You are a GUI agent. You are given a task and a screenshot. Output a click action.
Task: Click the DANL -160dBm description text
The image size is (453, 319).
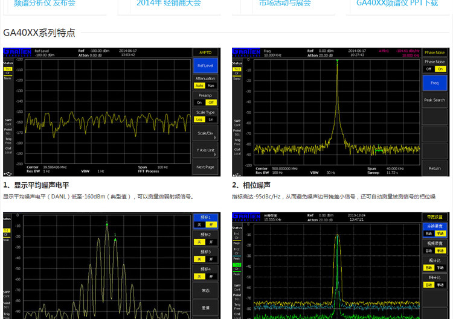[98, 197]
